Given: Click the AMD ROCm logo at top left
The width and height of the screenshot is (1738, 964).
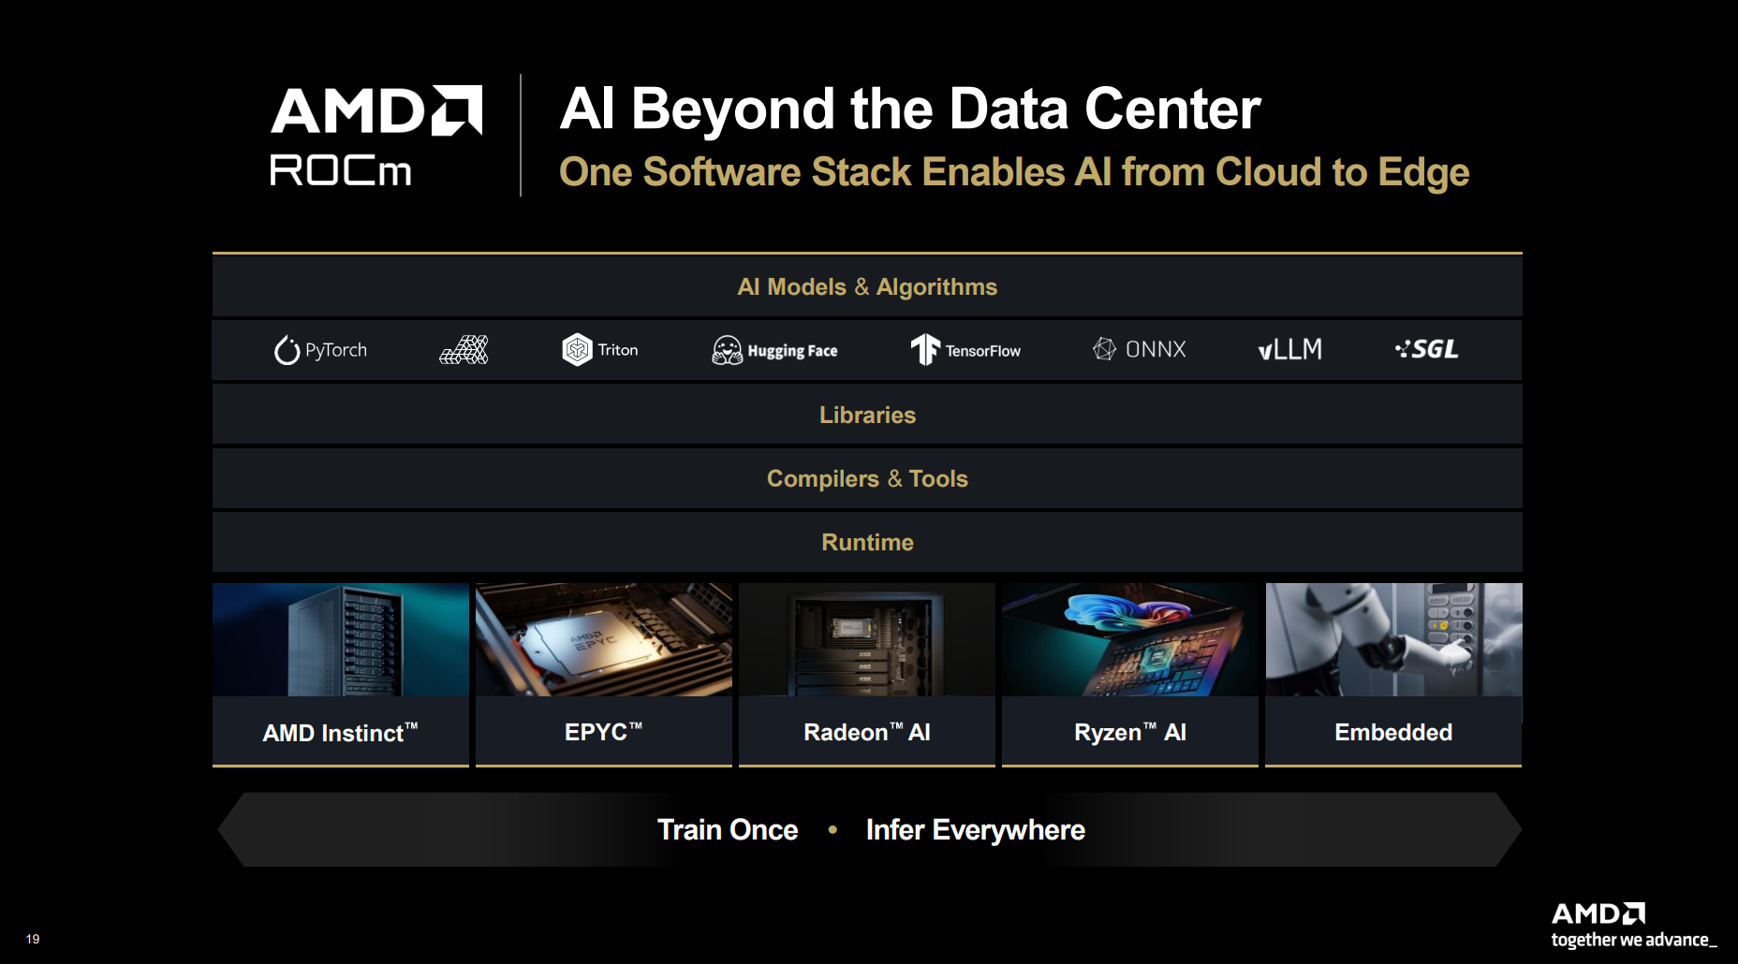Looking at the screenshot, I should coord(376,137).
